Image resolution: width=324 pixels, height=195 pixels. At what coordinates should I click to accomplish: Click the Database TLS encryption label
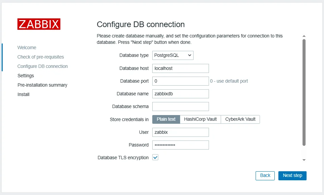pos(123,158)
